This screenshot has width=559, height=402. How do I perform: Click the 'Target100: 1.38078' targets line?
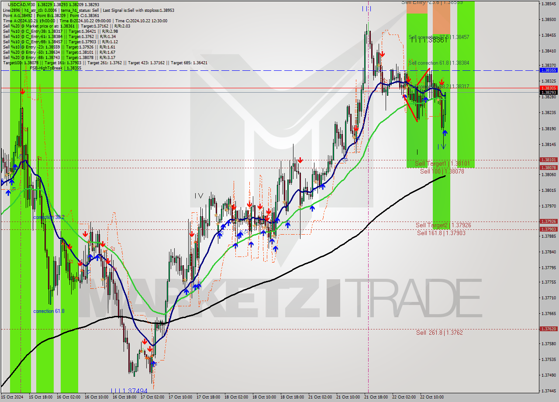pyautogui.click(x=105, y=62)
